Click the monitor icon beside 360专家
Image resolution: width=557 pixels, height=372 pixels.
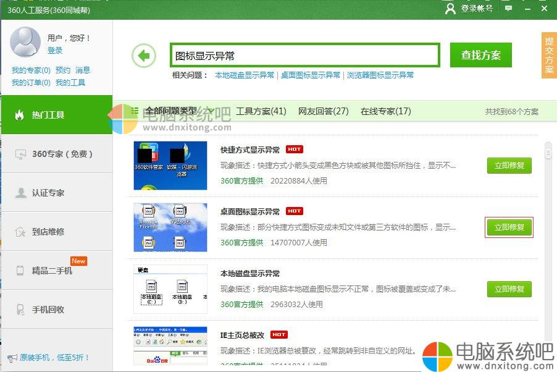click(20, 154)
